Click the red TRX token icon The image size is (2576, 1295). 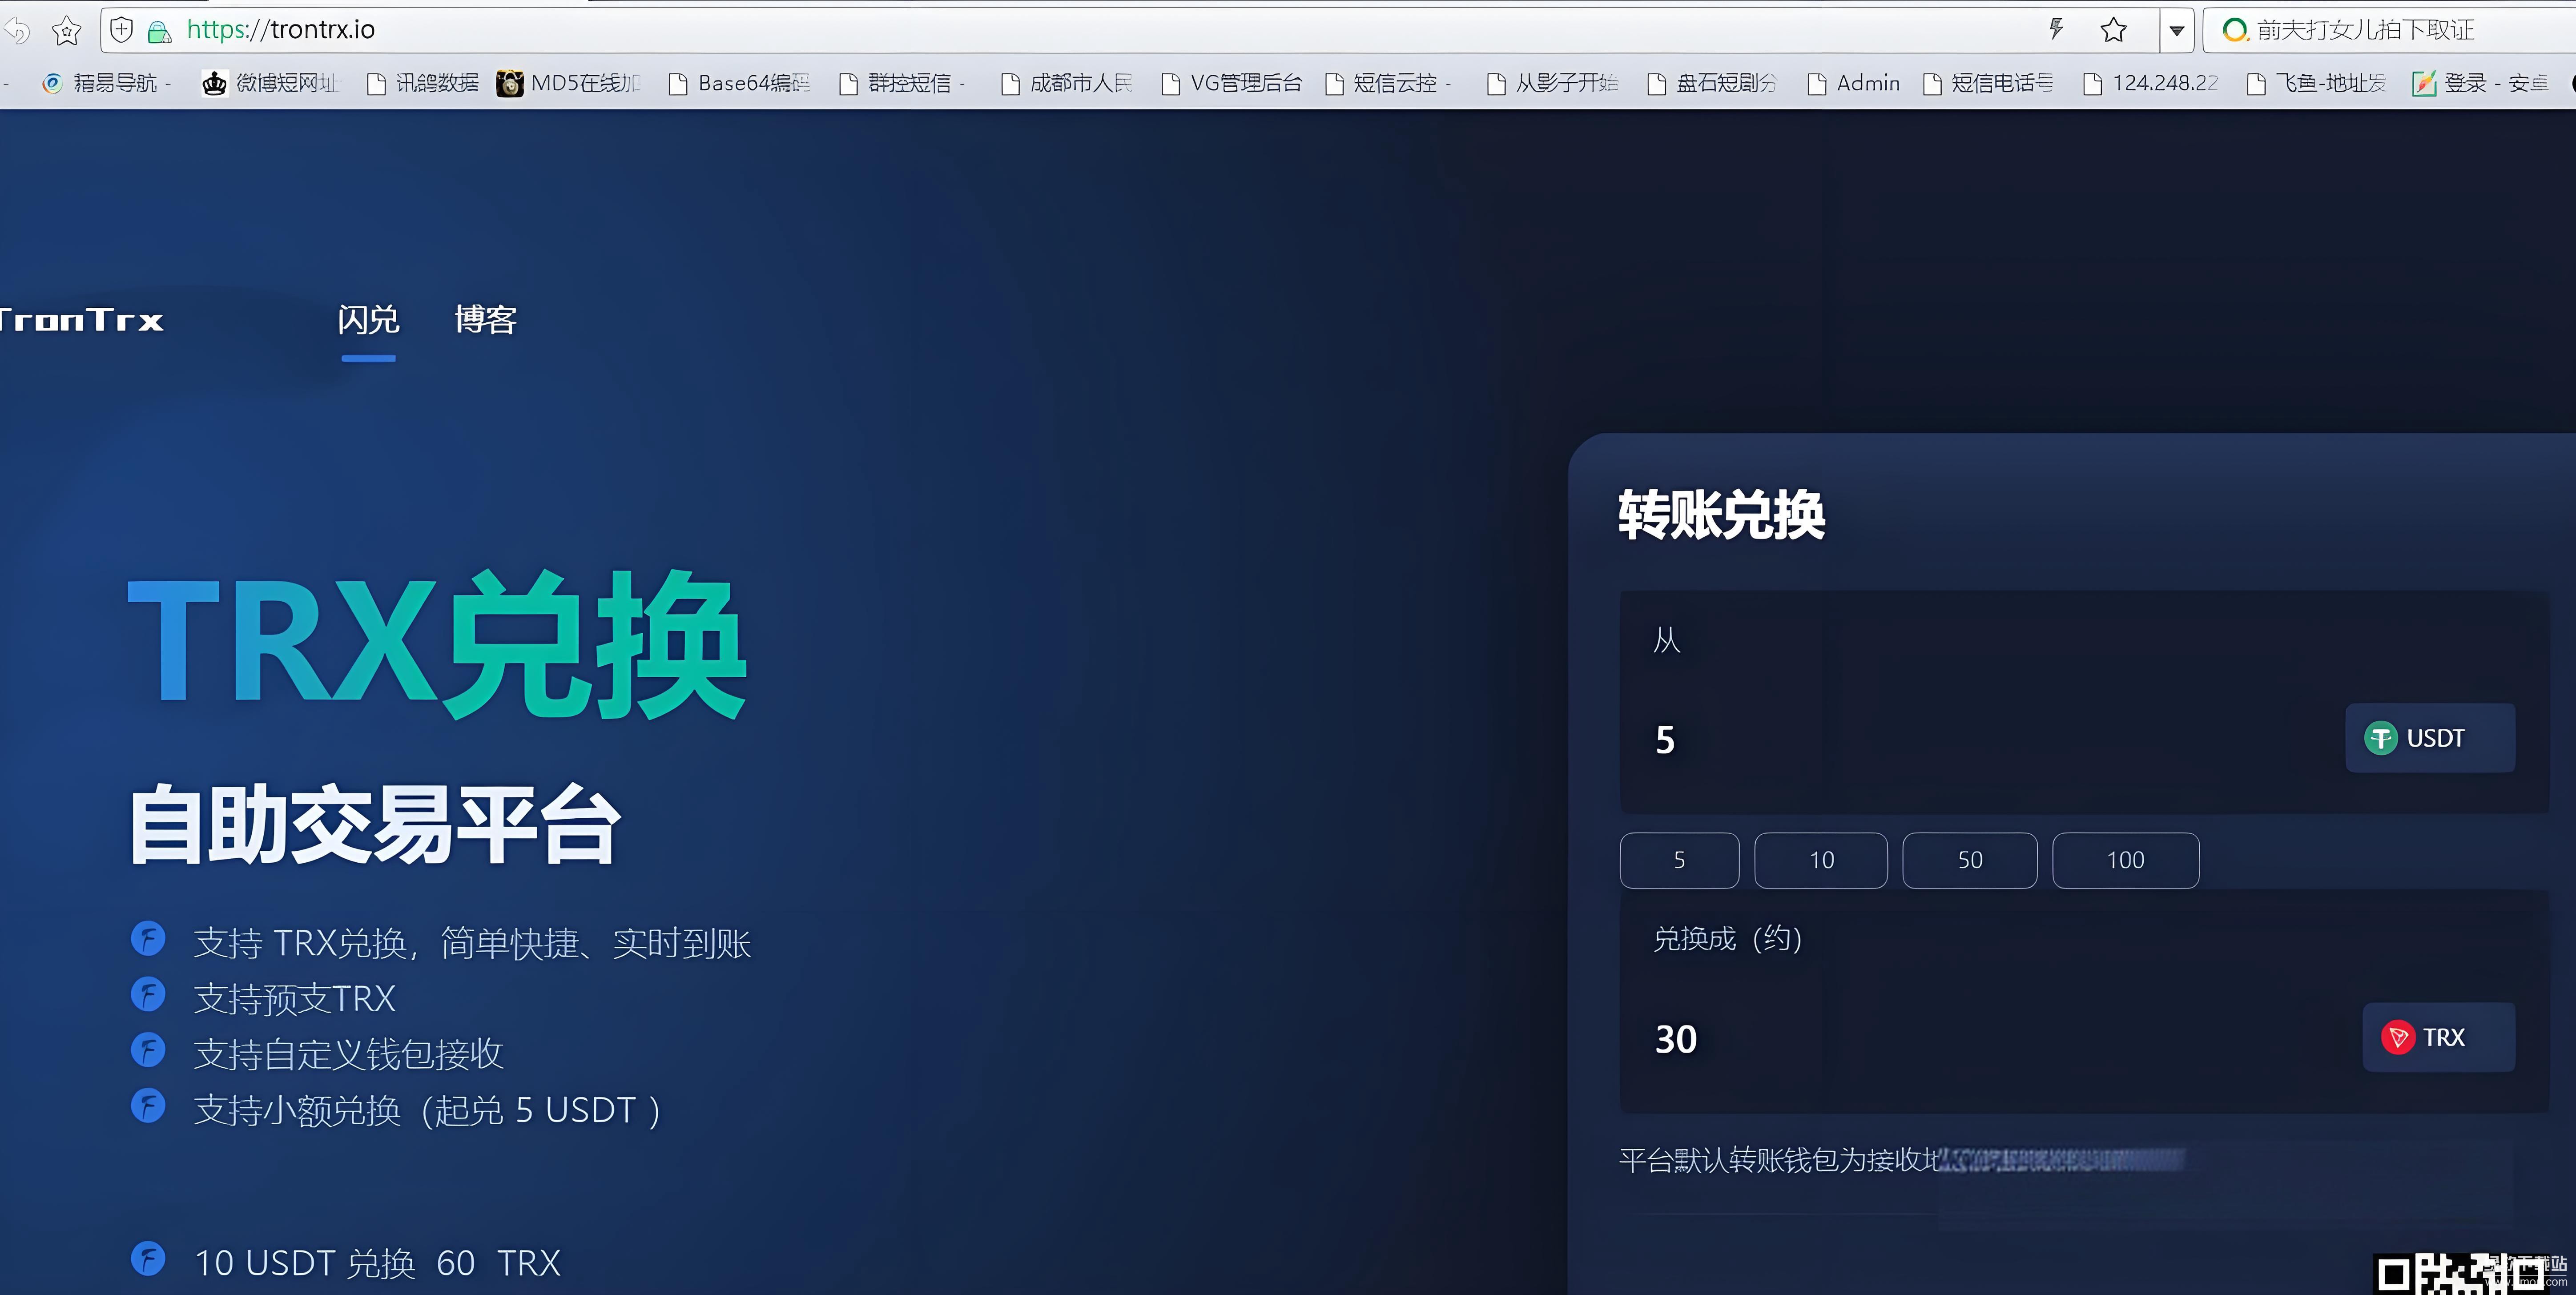[2397, 1037]
